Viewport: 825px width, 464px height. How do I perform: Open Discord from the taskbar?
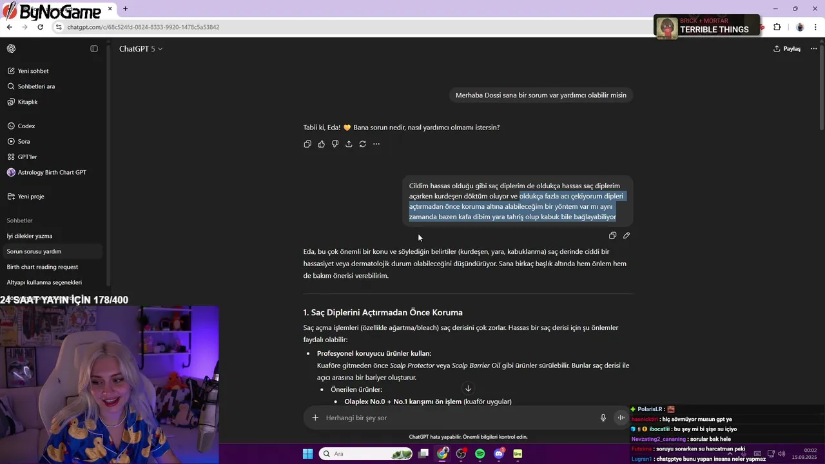click(x=499, y=454)
